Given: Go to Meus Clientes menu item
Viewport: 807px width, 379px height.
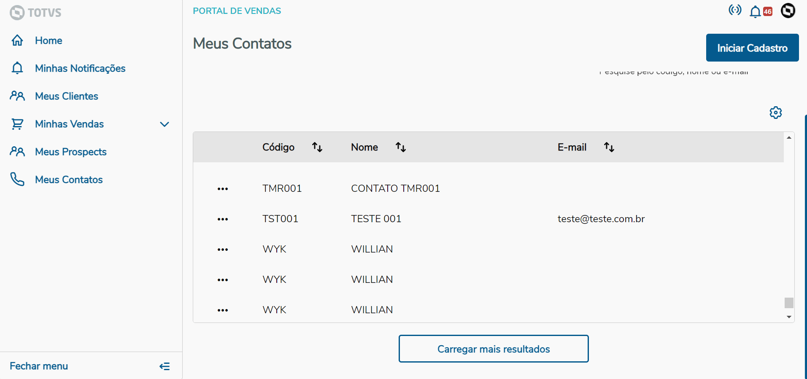Looking at the screenshot, I should [x=67, y=96].
